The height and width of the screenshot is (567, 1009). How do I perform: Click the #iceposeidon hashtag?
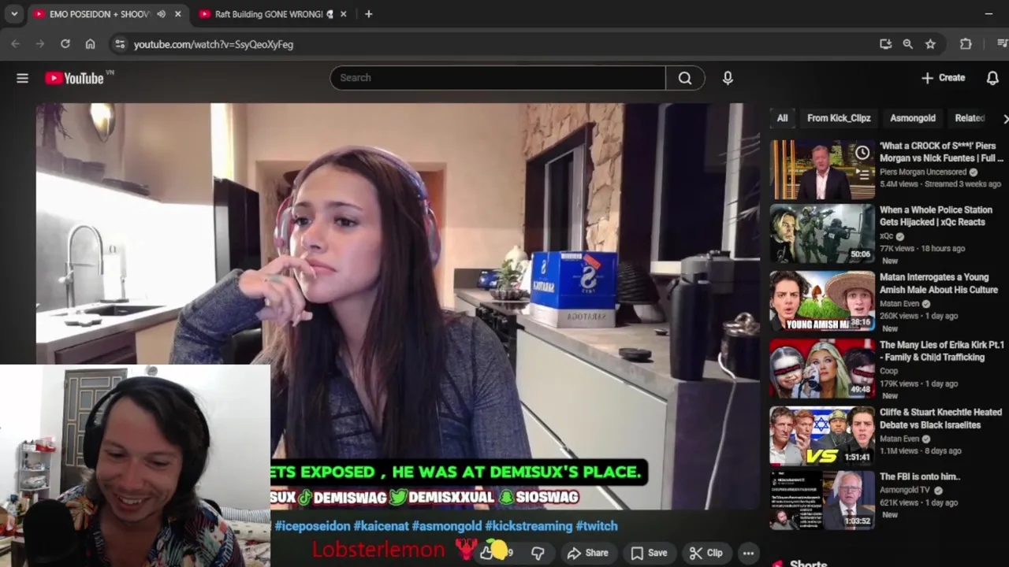312,526
